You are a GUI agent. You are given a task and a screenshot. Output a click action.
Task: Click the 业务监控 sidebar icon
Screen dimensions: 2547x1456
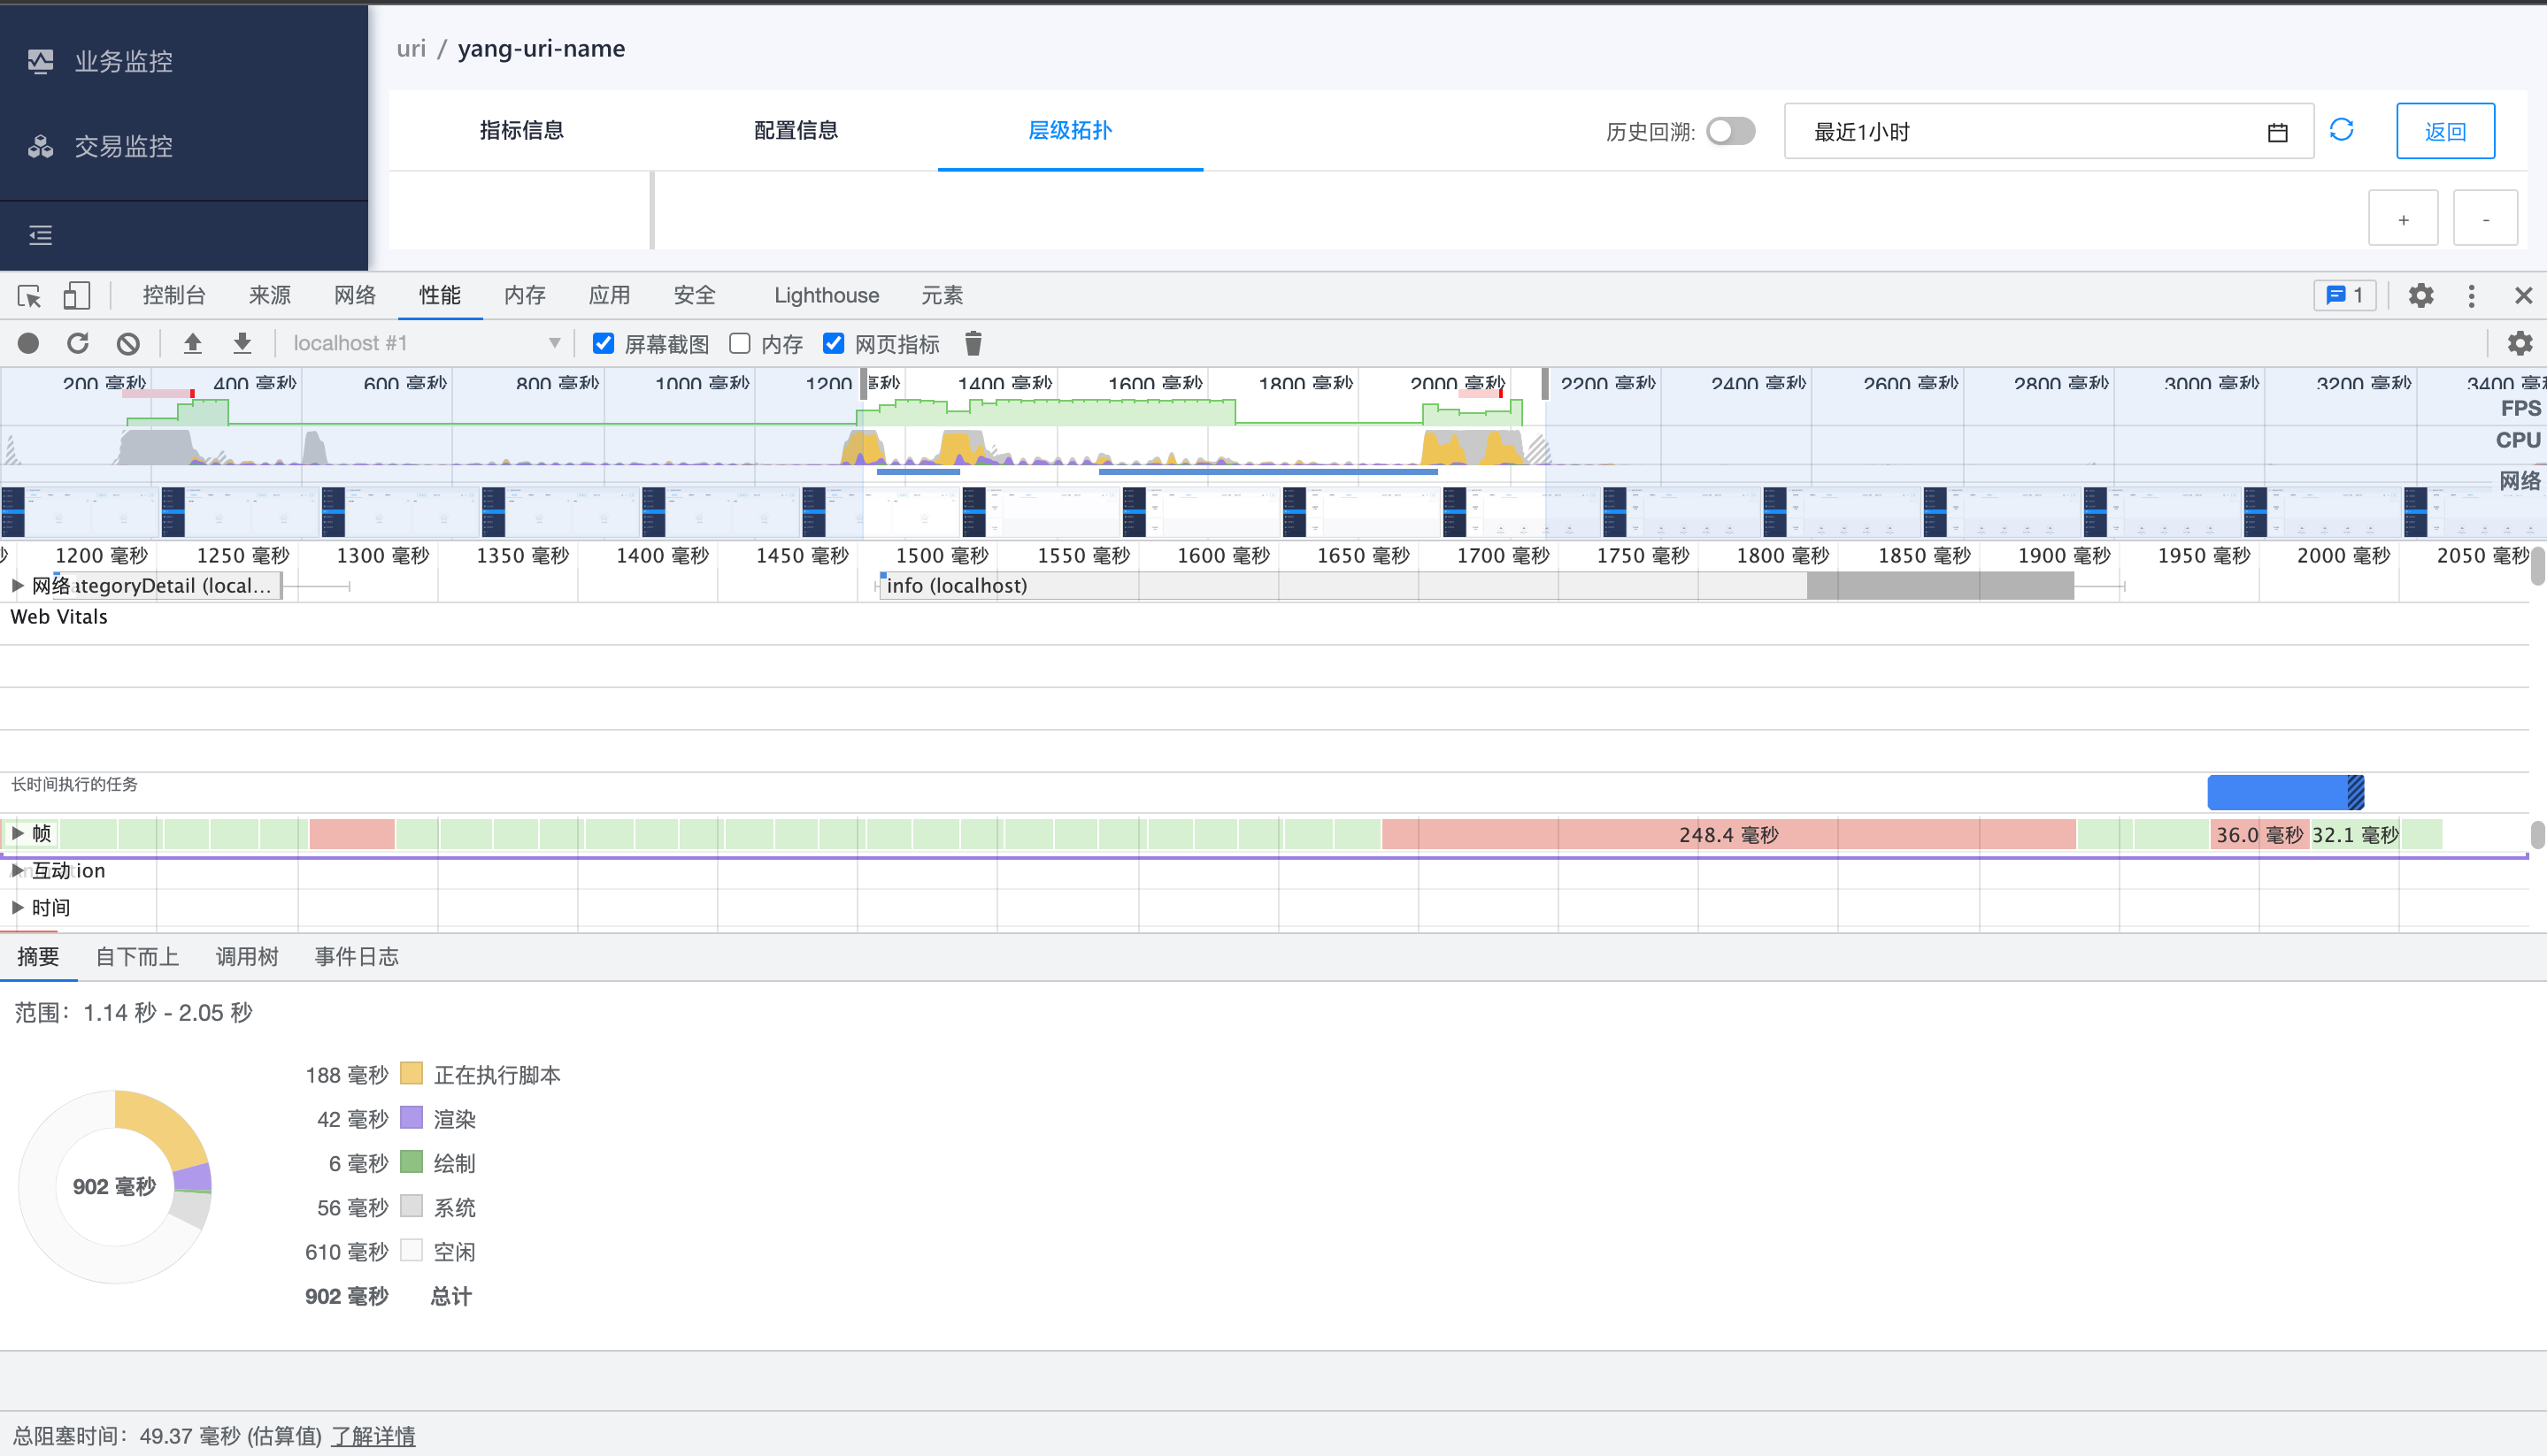tap(40, 62)
